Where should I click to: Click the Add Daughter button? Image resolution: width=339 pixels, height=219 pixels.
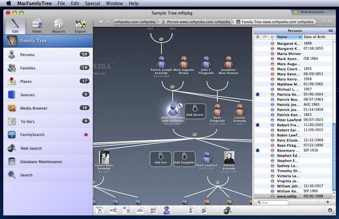pyautogui.click(x=184, y=159)
